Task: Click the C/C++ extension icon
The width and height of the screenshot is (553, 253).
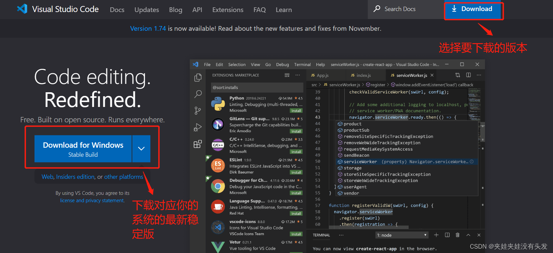Action: click(218, 145)
